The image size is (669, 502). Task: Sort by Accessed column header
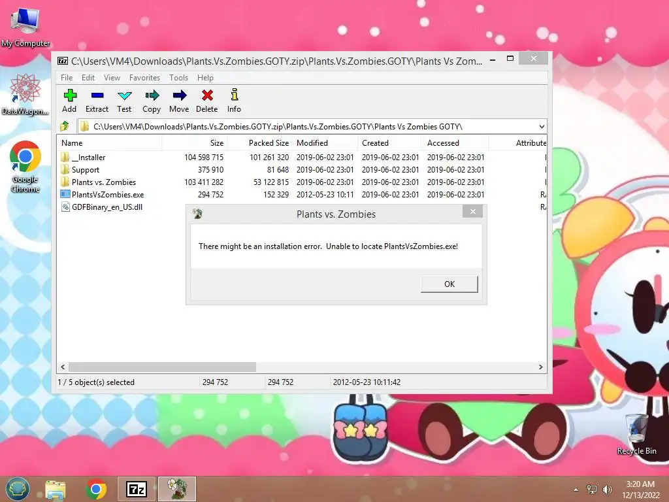click(455, 143)
